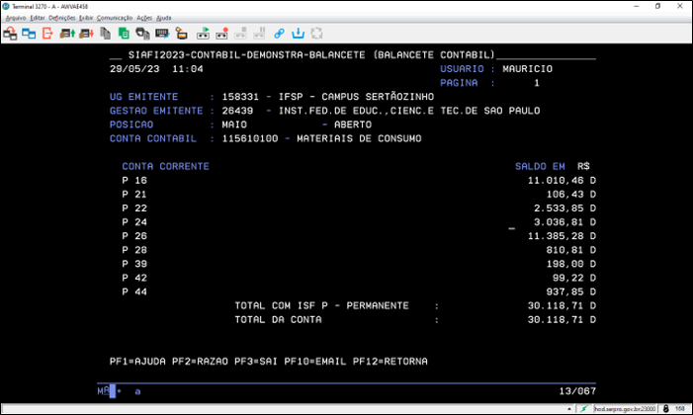The height and width of the screenshot is (415, 693).
Task: Select the P 42 conta corrente row
Action: tap(359, 278)
